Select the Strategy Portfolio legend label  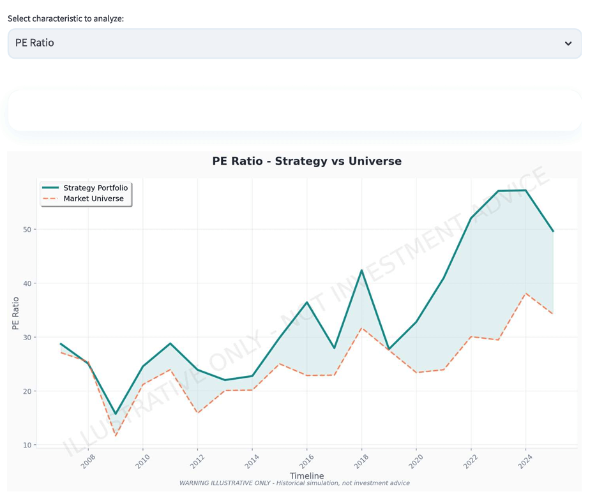coord(95,188)
